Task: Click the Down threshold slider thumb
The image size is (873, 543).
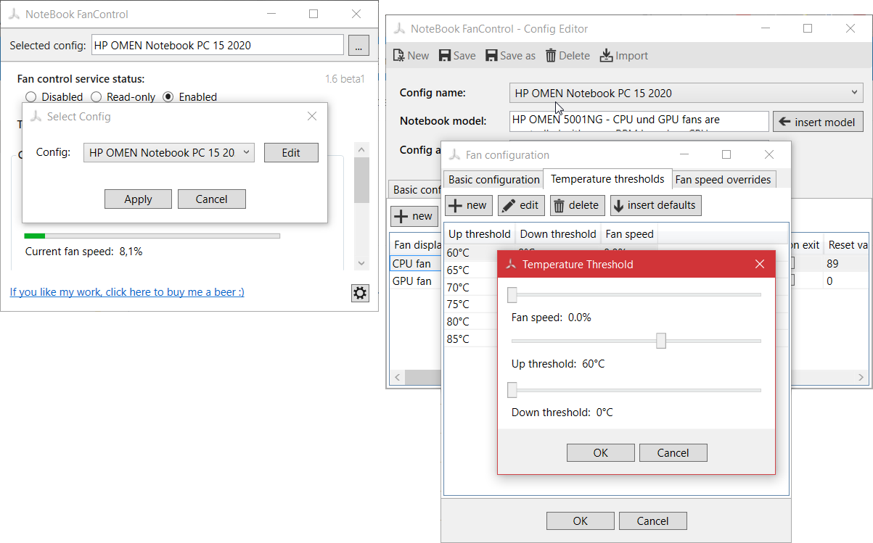Action: 512,390
